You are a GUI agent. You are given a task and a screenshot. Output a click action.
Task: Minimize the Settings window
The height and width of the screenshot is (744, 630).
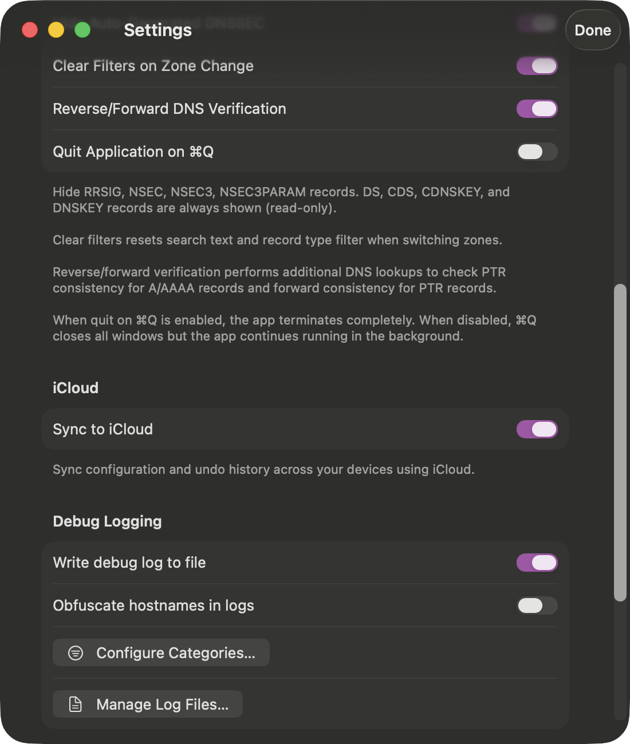[x=56, y=29]
